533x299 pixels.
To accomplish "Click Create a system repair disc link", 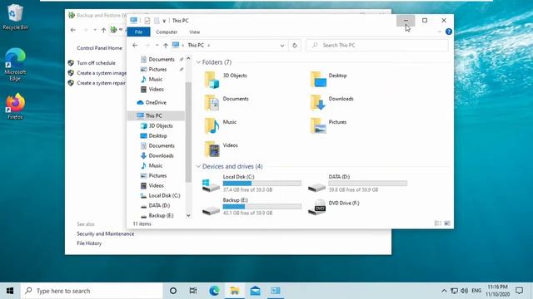I will 101,83.
